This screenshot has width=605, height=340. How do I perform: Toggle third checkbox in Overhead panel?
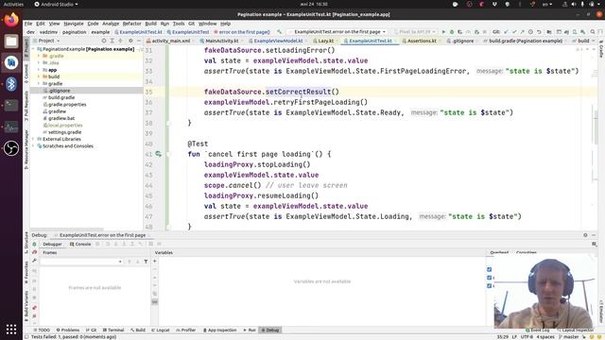(x=490, y=285)
